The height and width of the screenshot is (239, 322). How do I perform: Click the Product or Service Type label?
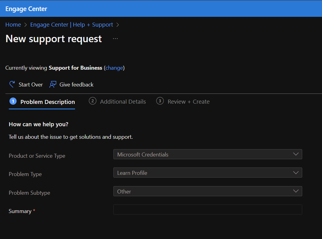pos(37,156)
